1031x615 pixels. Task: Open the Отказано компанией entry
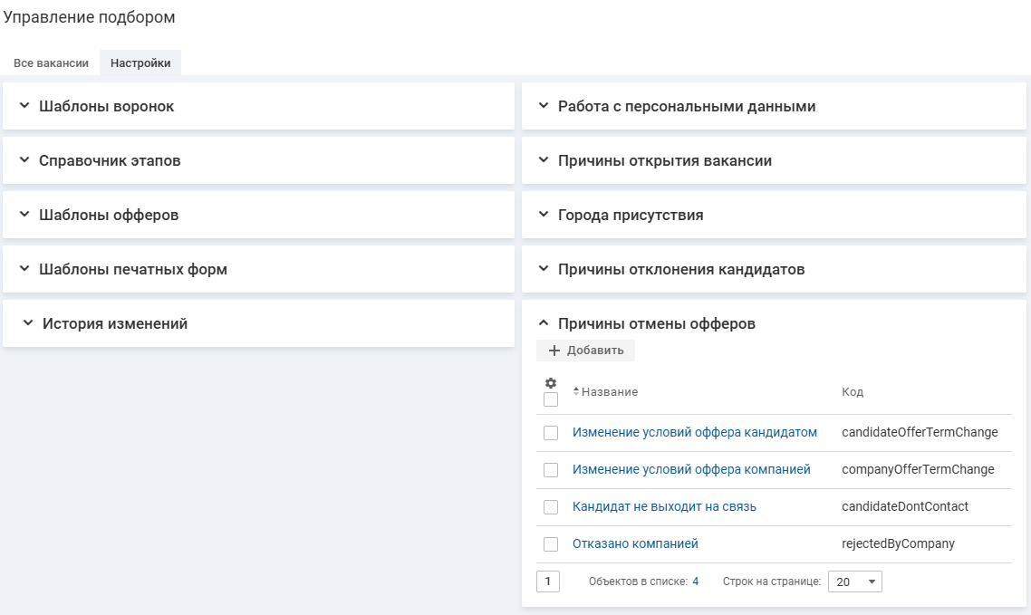tap(635, 543)
